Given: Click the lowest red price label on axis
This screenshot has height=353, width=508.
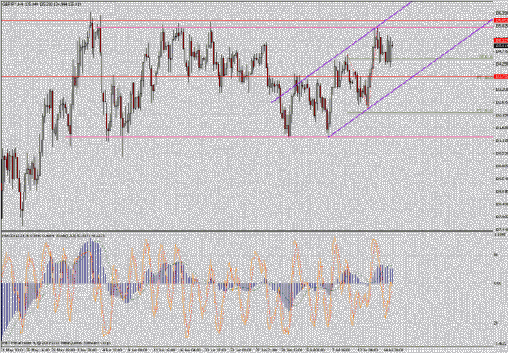Looking at the screenshot, I should point(501,76).
